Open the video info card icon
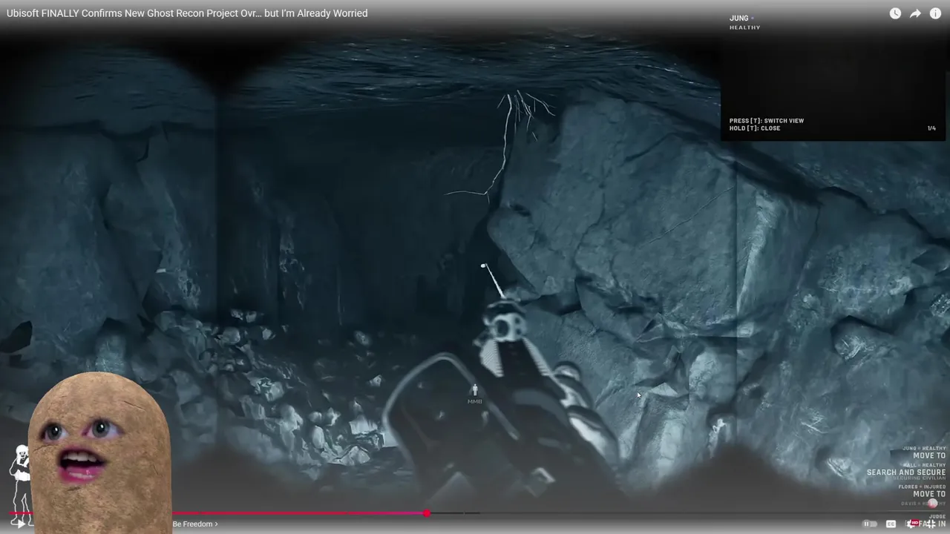The image size is (950, 534). pos(935,13)
